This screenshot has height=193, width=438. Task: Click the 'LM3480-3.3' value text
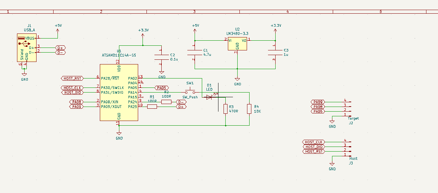coord(237,33)
